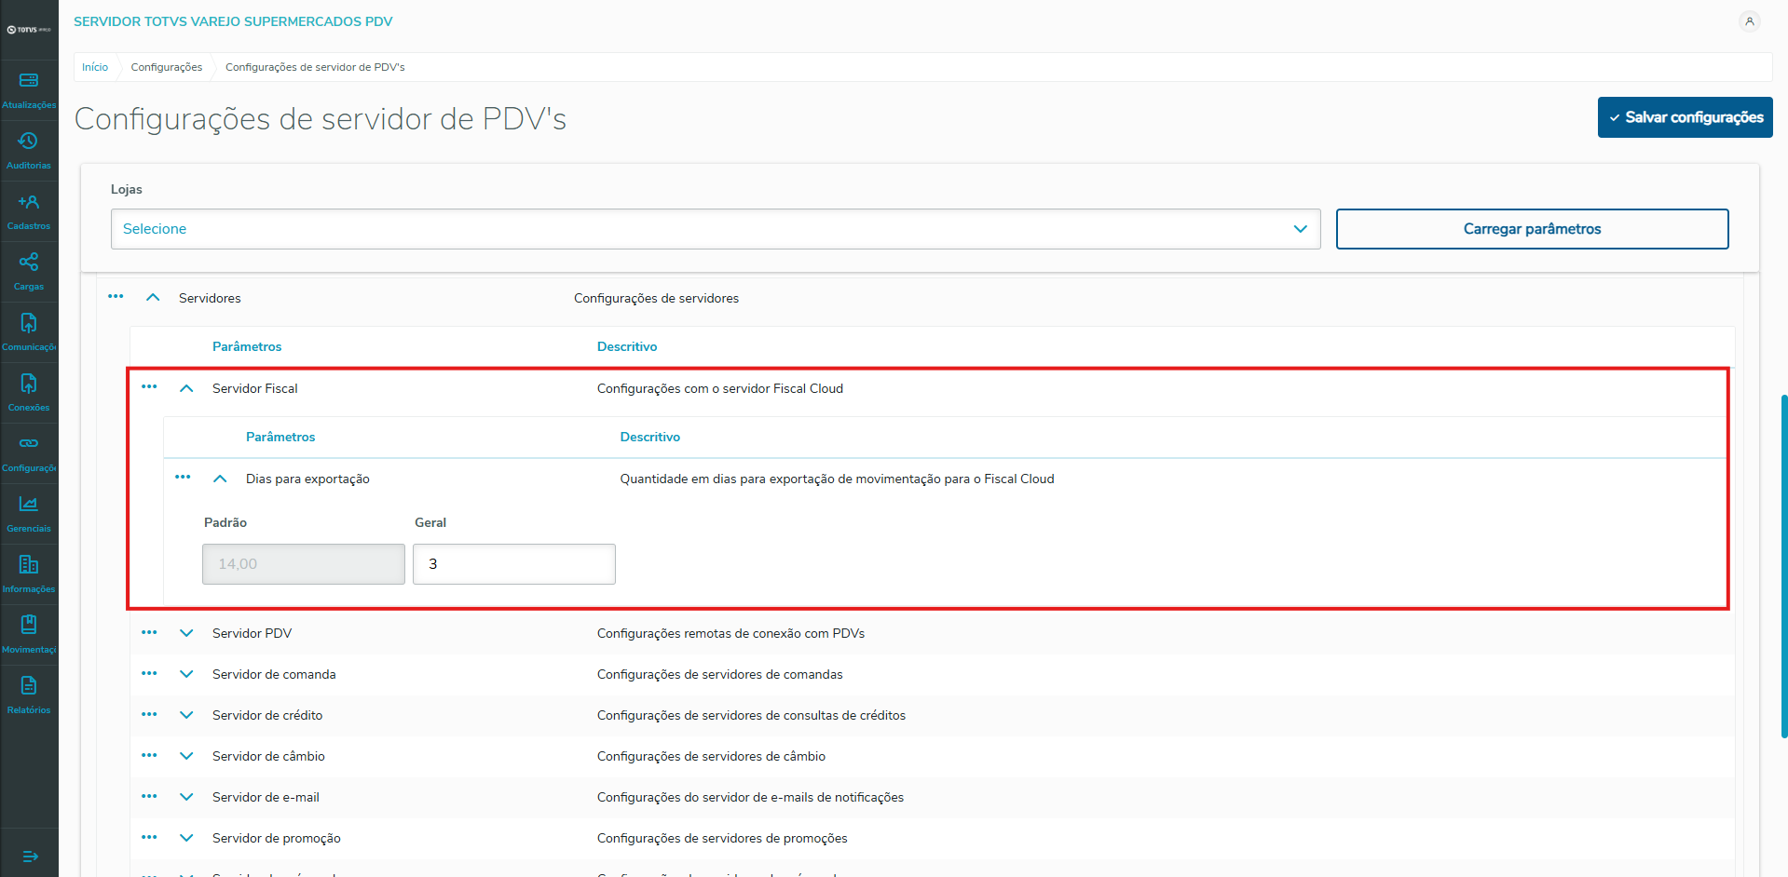Click the Servidor de crédito row label
Image resolution: width=1788 pixels, height=877 pixels.
[267, 715]
